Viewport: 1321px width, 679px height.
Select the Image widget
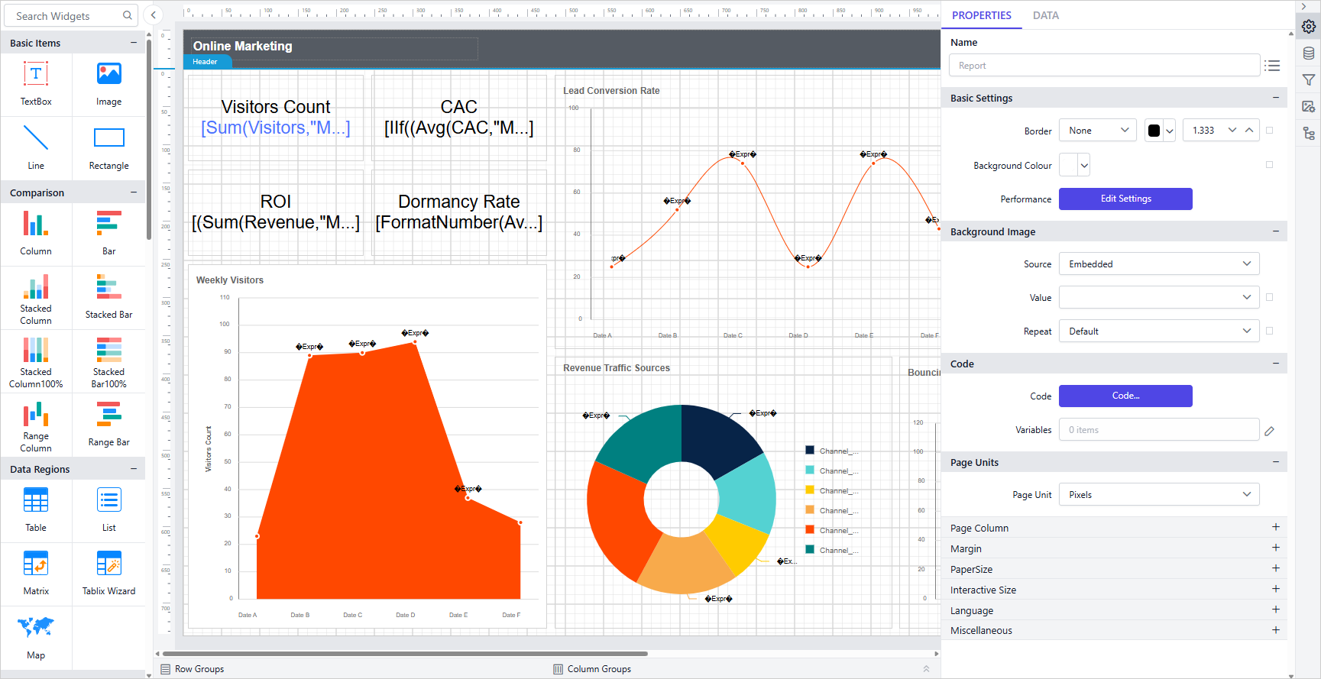click(x=108, y=84)
